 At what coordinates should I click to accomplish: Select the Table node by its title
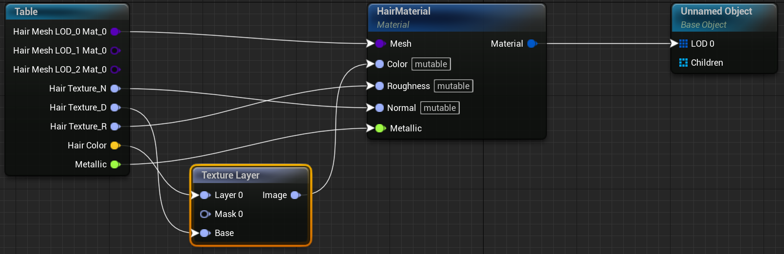[x=26, y=12]
